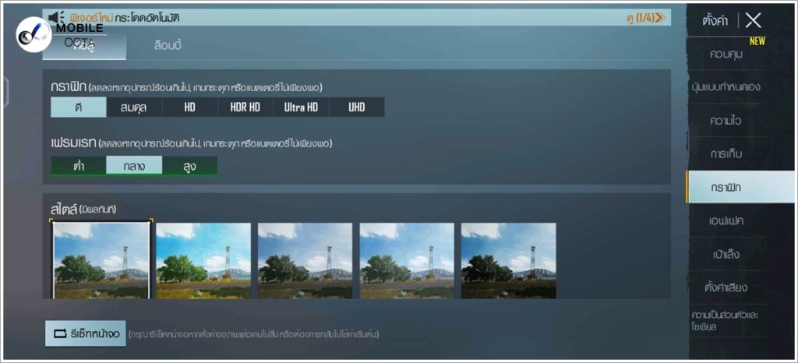Set frame rate to ต่ำ (low)
This screenshot has width=798, height=363.
point(79,166)
